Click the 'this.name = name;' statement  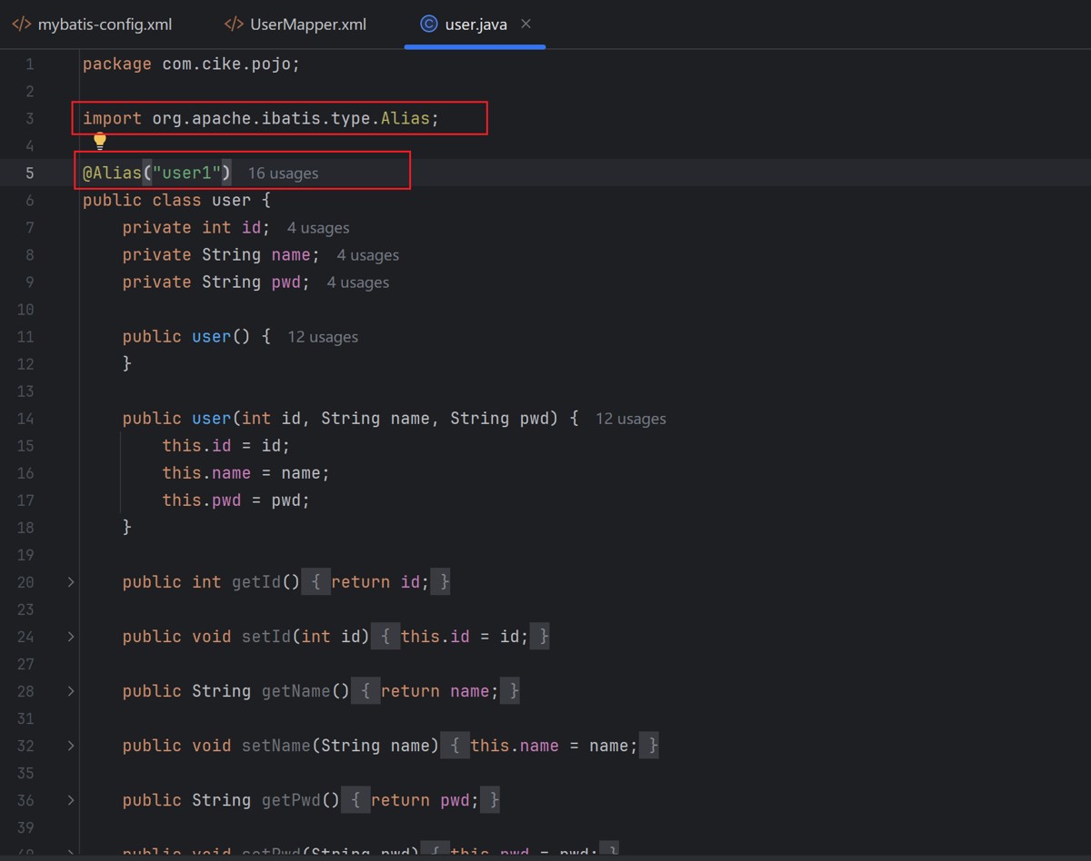[246, 472]
